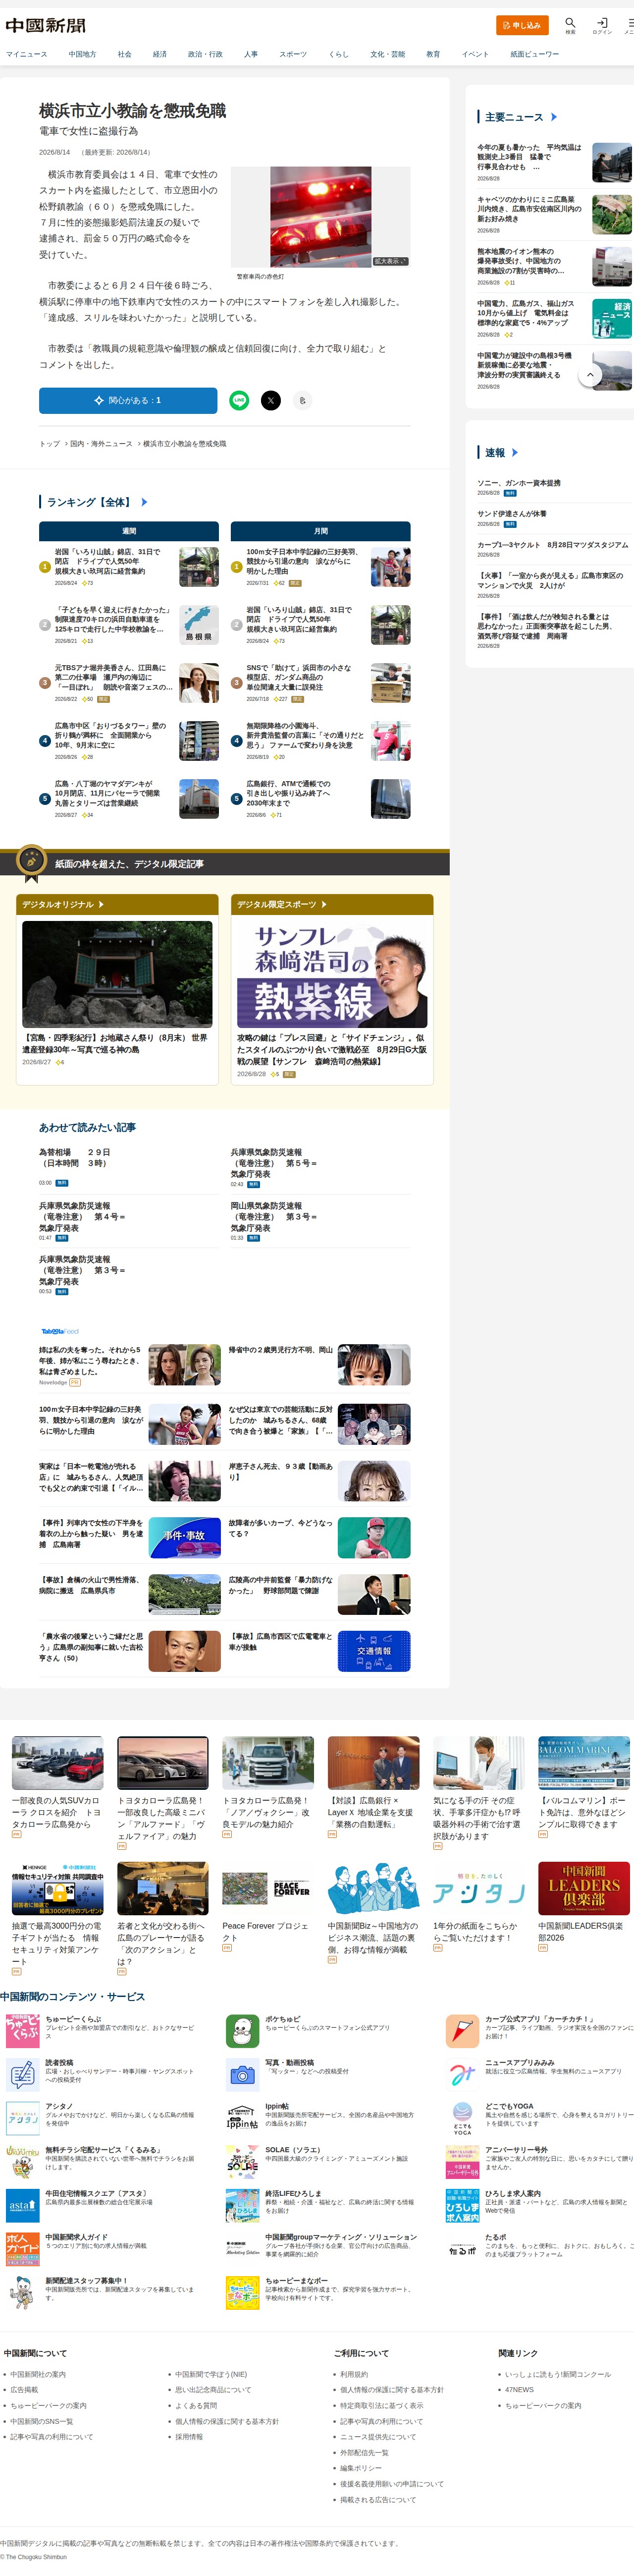
Task: Open ソニー、ガンホー資本提携 breaking news link
Action: point(519,483)
